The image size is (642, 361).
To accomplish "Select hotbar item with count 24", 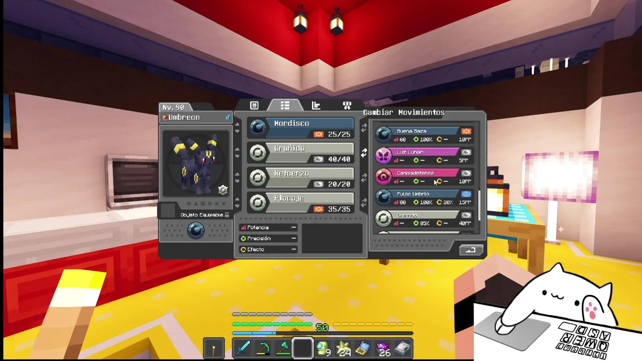I will click(343, 348).
